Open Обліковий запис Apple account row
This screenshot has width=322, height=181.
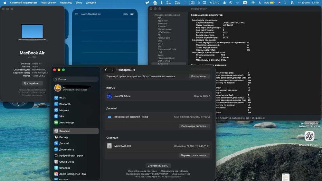tap(76, 88)
